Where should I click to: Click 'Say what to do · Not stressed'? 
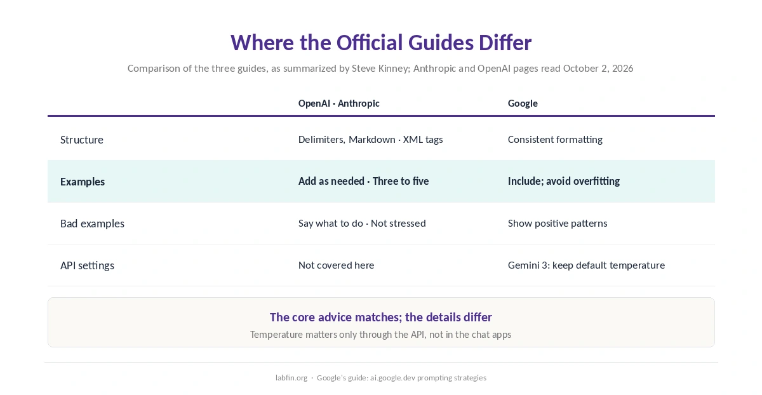(362, 223)
